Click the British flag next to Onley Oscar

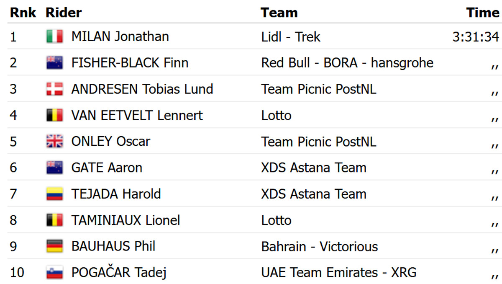(54, 142)
